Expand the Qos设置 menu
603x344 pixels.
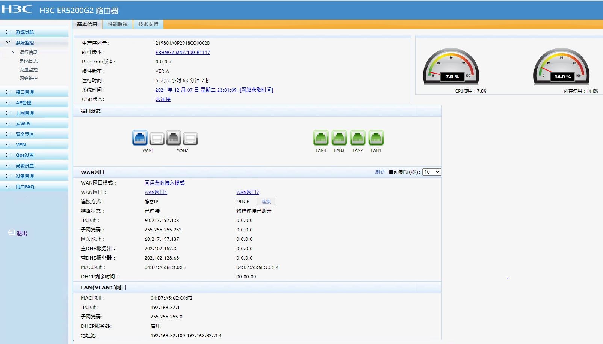[x=34, y=155]
